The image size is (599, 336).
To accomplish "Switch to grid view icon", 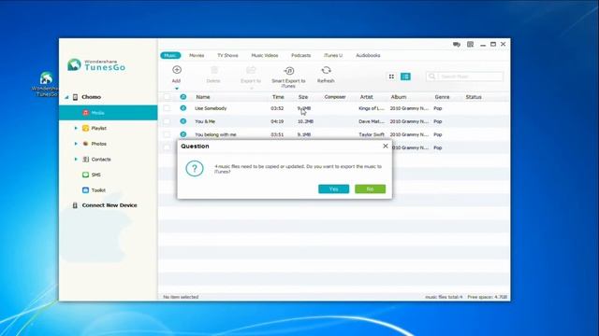I will pos(391,77).
